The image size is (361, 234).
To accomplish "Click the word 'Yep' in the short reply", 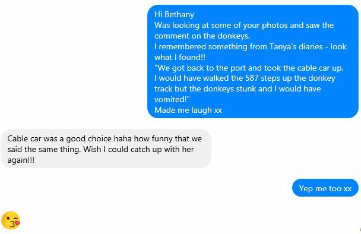I will (306, 188).
